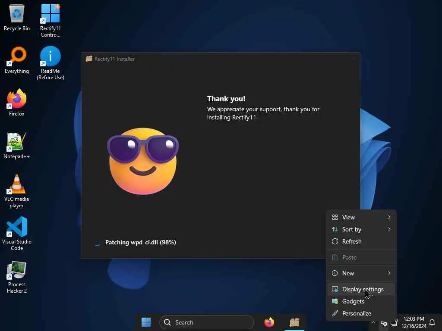Open the notifications bell icon
This screenshot has height=331, width=442.
(432, 322)
